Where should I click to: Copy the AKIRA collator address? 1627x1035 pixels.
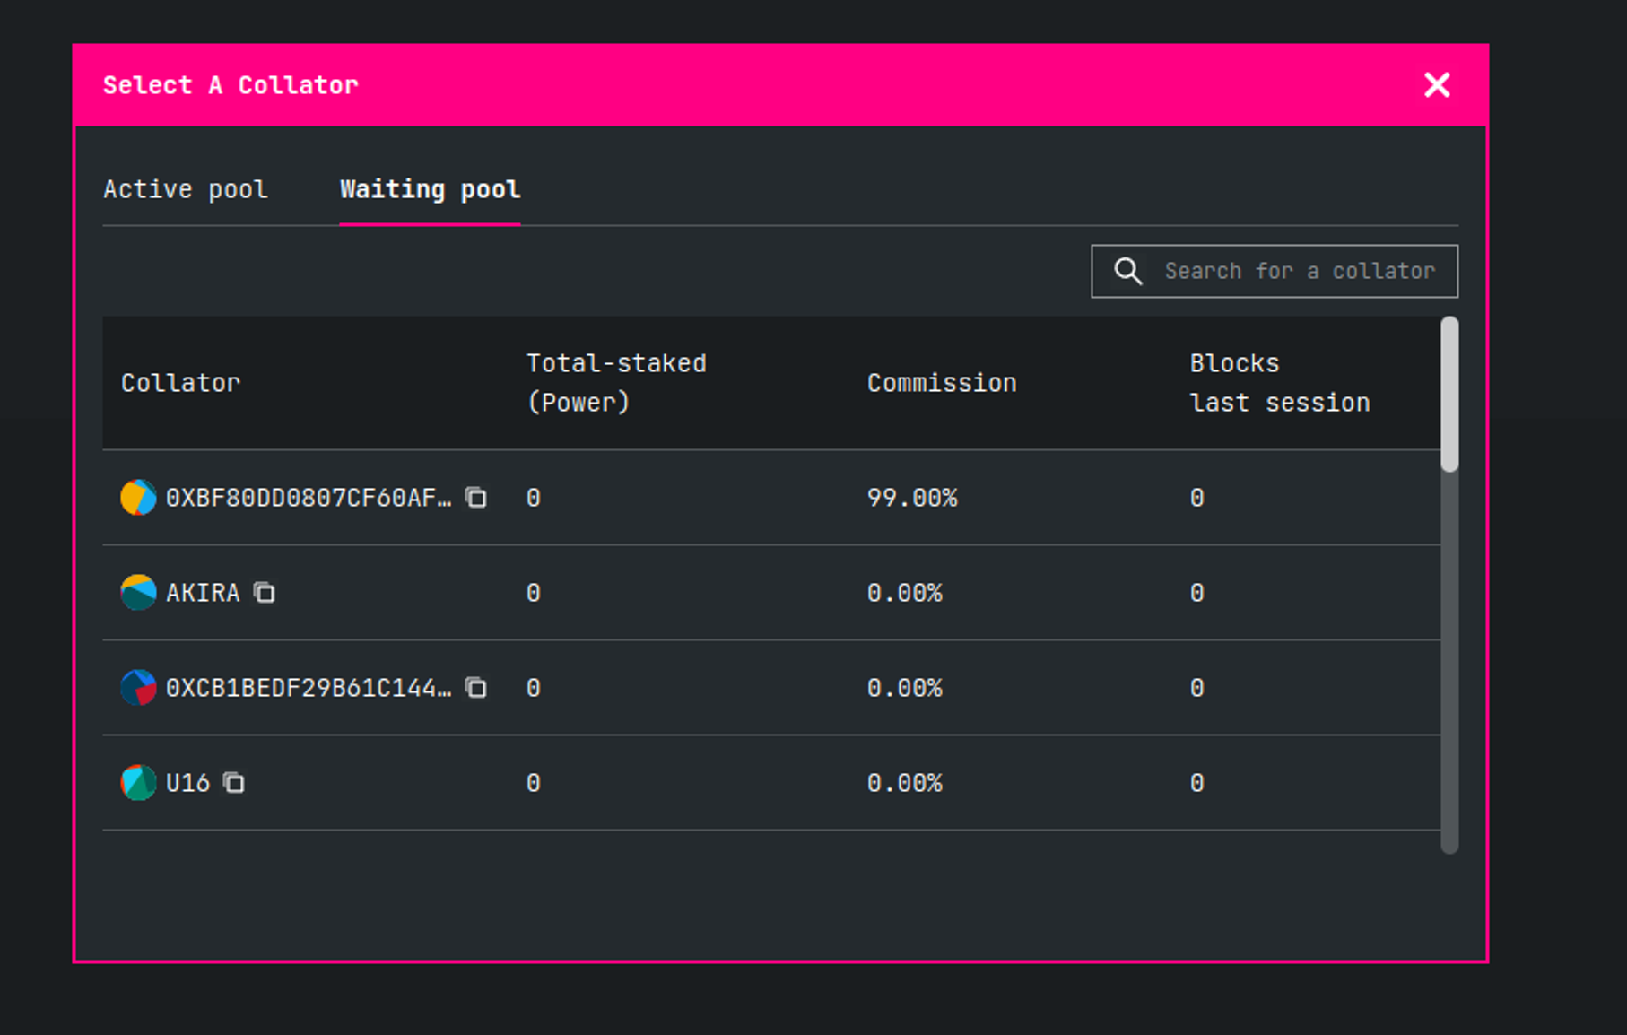point(265,593)
